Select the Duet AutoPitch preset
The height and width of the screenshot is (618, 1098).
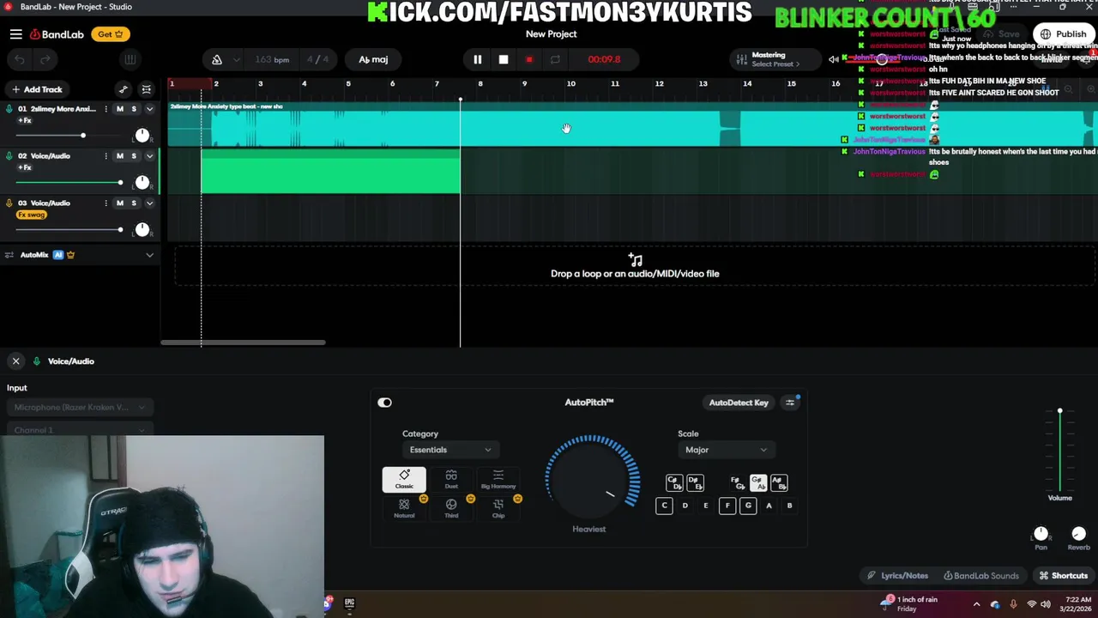point(451,480)
